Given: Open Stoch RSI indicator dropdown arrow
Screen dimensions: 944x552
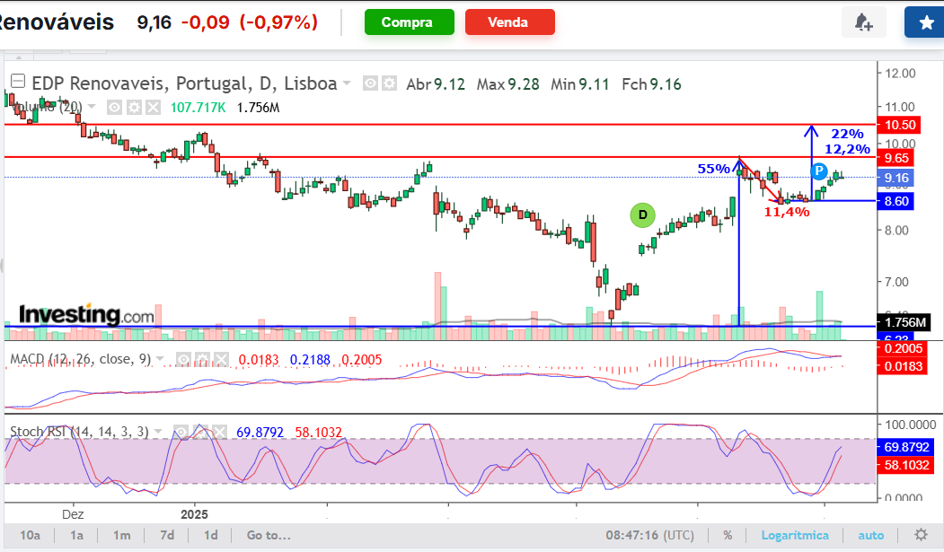Looking at the screenshot, I should [158, 431].
